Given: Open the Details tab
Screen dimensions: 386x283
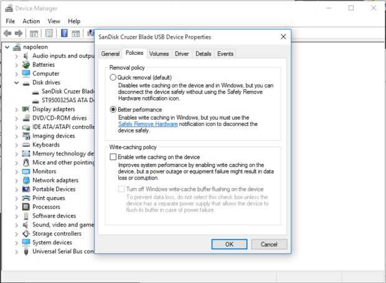Looking at the screenshot, I should click(x=204, y=54).
